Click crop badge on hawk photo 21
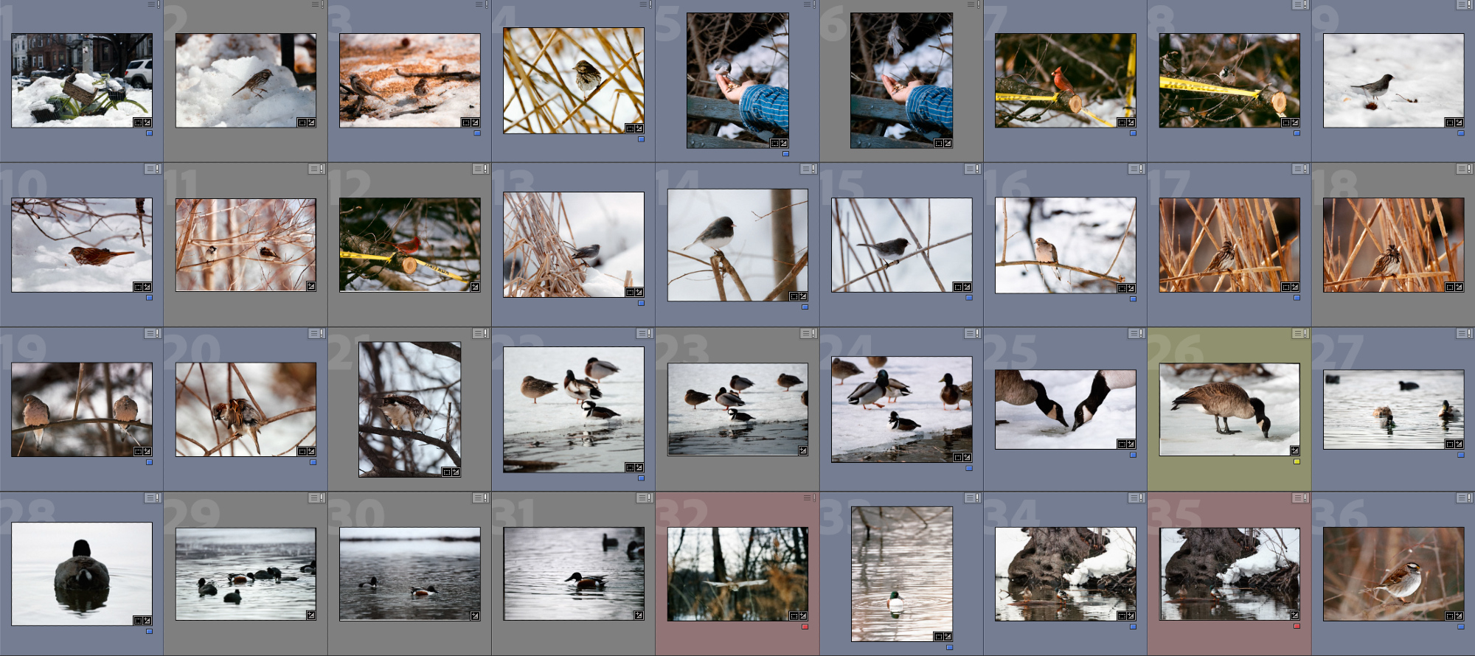 pos(446,472)
